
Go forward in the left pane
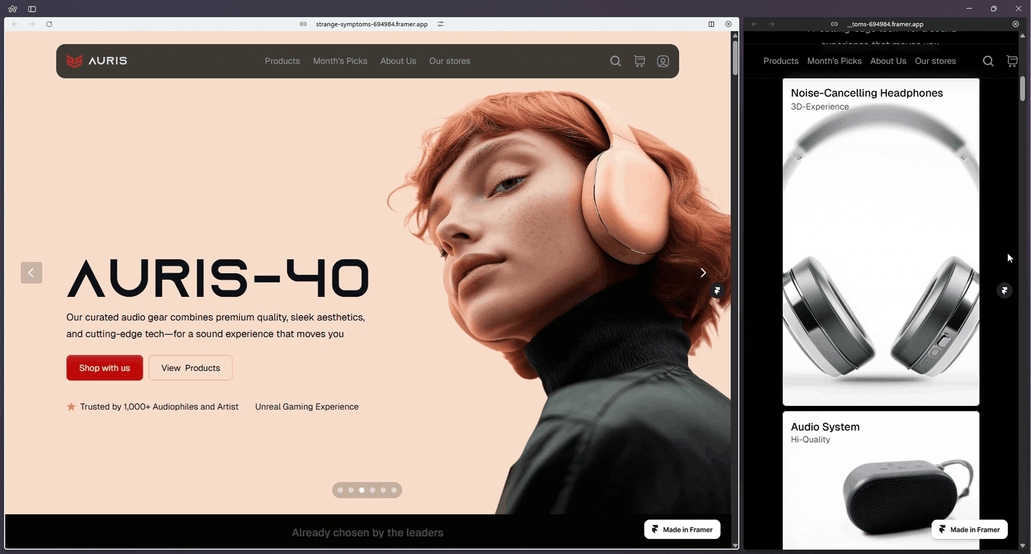tap(32, 24)
